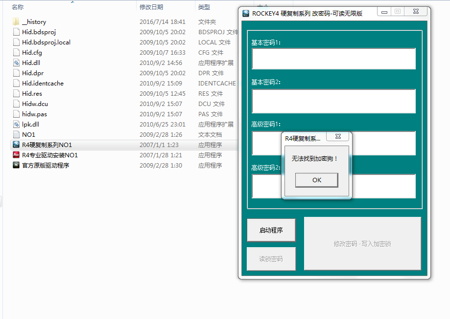The height and width of the screenshot is (319, 450).
Task: Select the R4硬复制系列NO1 application icon
Action: pyautogui.click(x=16, y=145)
